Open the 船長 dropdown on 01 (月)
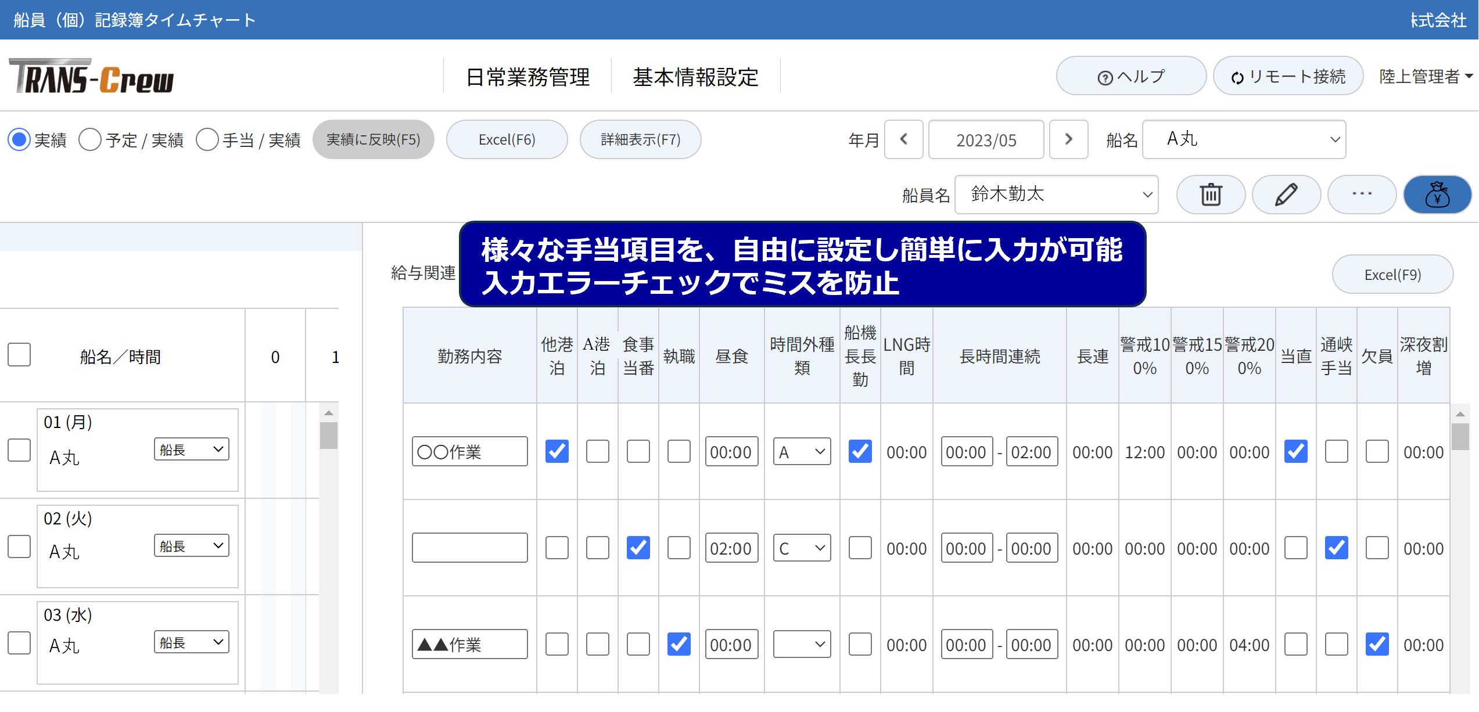The width and height of the screenshot is (1479, 712). click(x=192, y=448)
